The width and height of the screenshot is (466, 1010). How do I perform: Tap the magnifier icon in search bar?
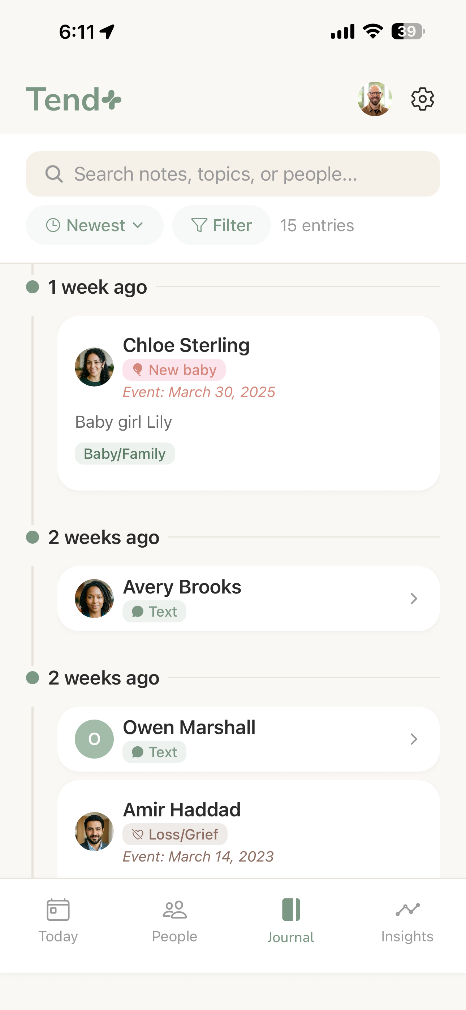click(x=54, y=174)
